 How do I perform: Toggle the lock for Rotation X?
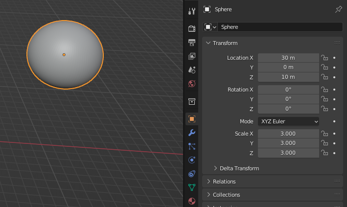324,90
